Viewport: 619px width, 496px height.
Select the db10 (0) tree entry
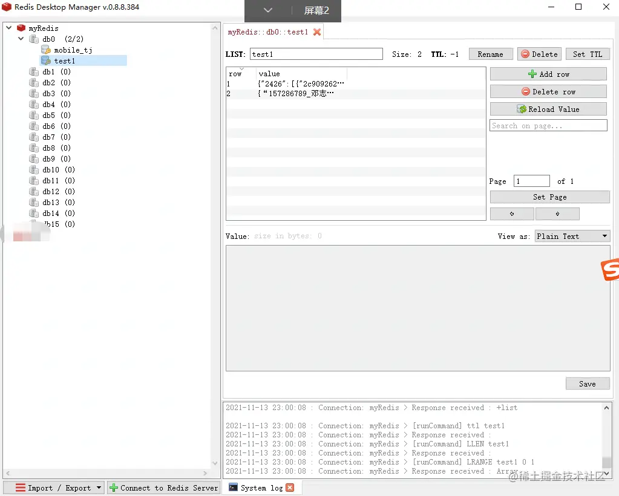(x=59, y=170)
